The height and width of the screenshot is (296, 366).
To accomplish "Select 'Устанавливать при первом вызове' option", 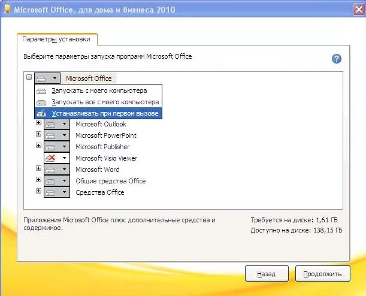I will pyautogui.click(x=98, y=113).
